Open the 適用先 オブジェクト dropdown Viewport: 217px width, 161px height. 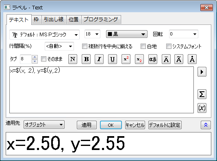point(44,125)
